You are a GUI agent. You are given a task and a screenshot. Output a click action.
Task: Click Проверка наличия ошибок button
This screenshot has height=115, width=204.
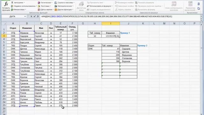point(149,6)
